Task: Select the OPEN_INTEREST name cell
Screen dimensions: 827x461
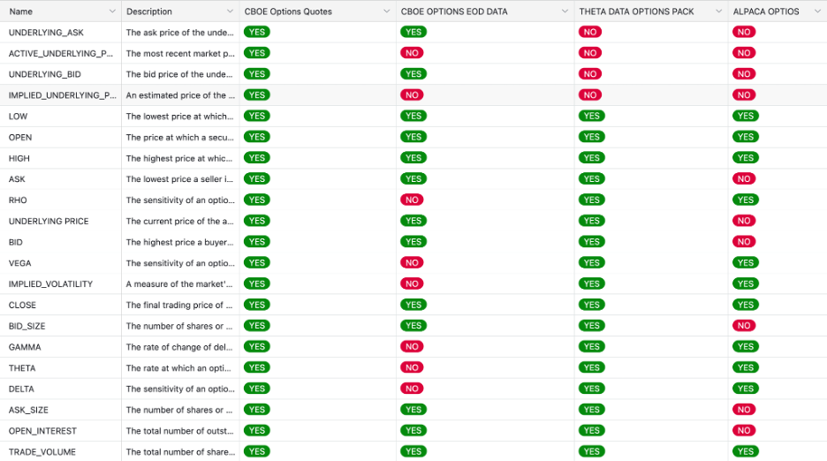Action: pos(61,431)
